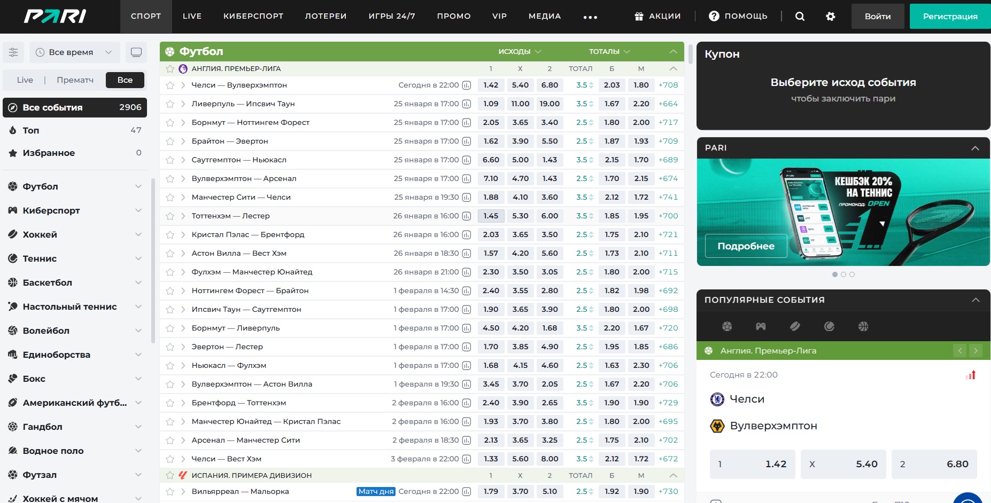Select the esports gamepad icon in Популярные события
This screenshot has width=991, height=503.
[761, 326]
